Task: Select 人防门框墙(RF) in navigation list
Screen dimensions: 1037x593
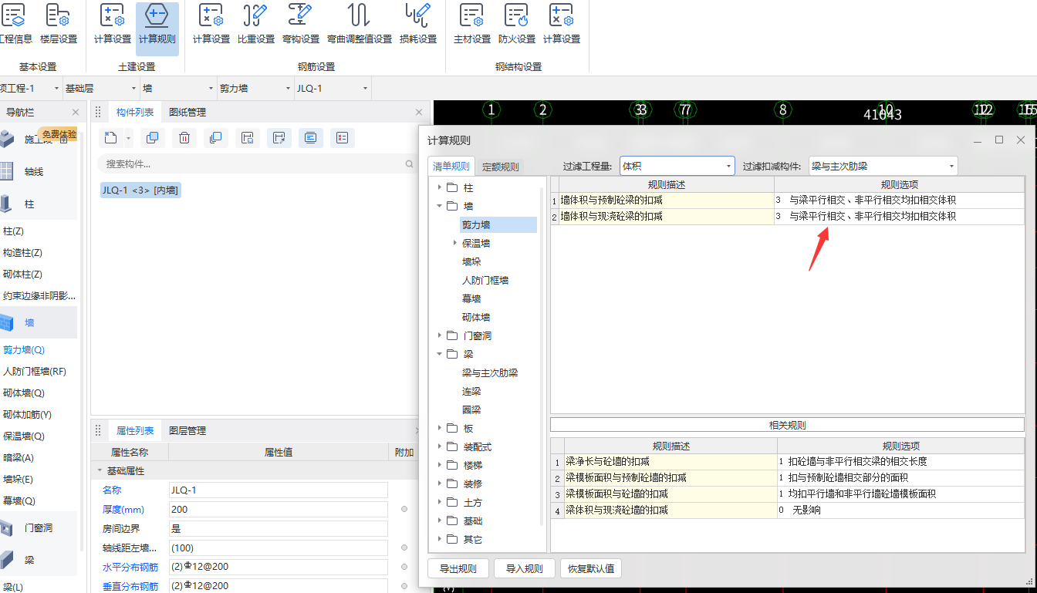Action: (x=35, y=372)
